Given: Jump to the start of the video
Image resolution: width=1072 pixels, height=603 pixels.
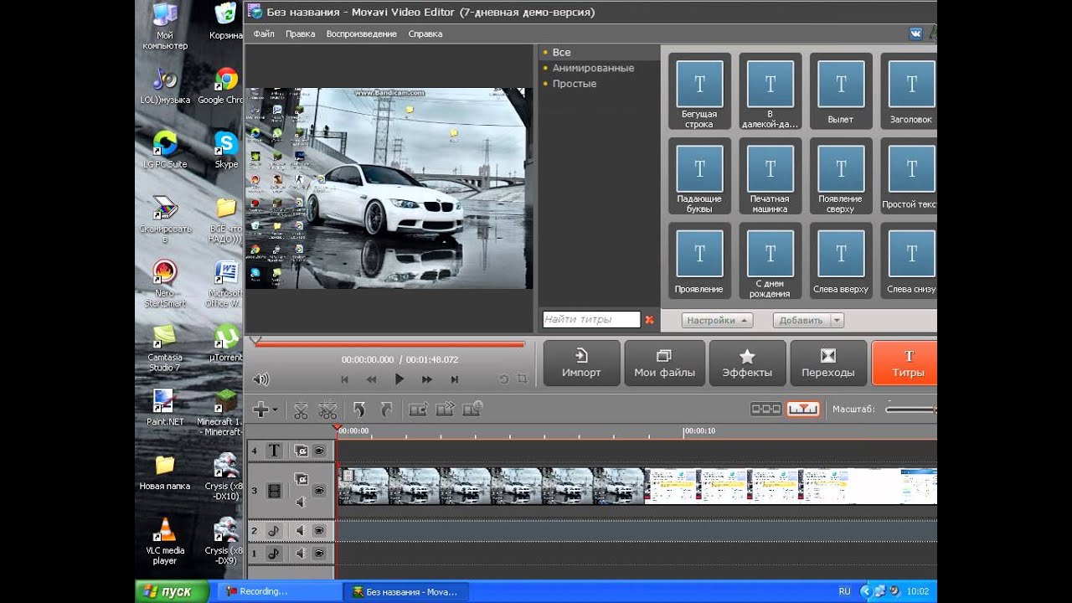Looking at the screenshot, I should click(x=344, y=379).
